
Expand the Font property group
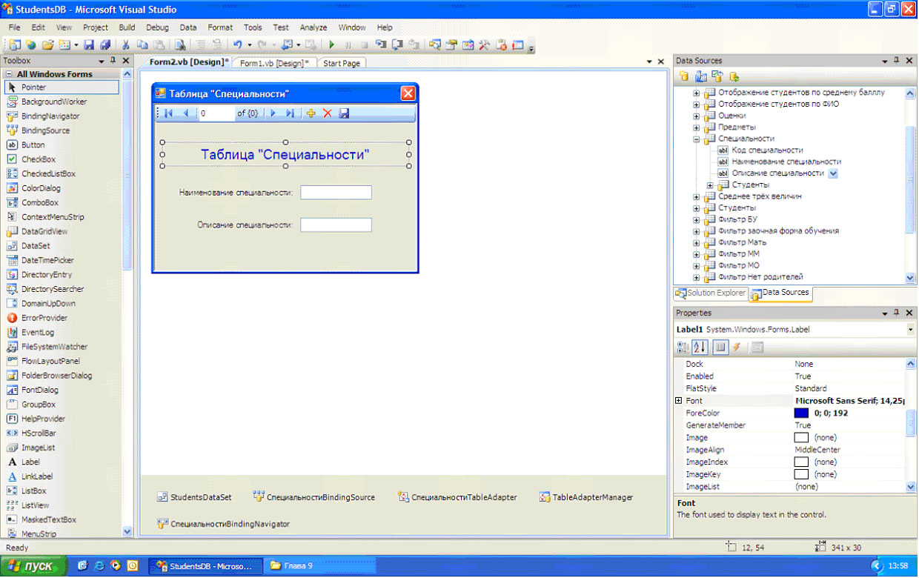[678, 401]
